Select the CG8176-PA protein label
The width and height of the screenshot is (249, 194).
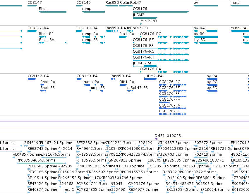pyautogui.click(x=170, y=105)
